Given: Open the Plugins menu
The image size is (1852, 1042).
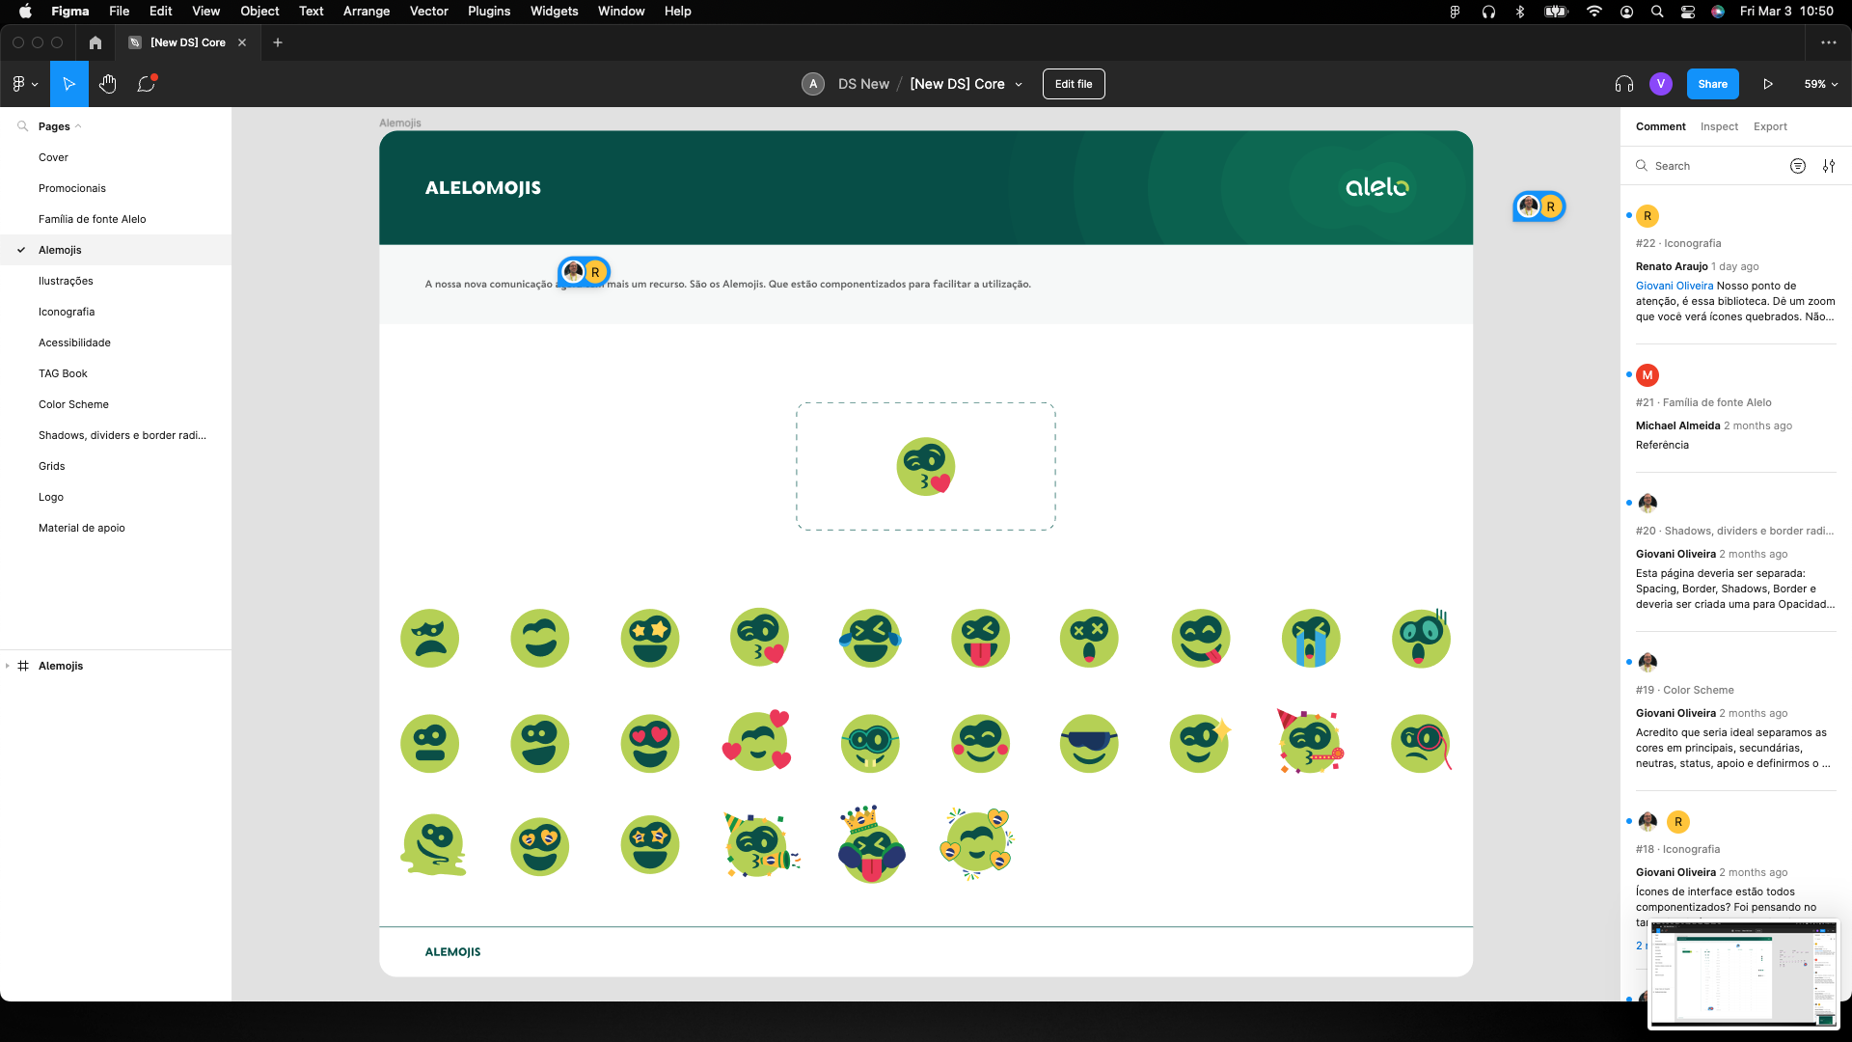Looking at the screenshot, I should [x=488, y=12].
